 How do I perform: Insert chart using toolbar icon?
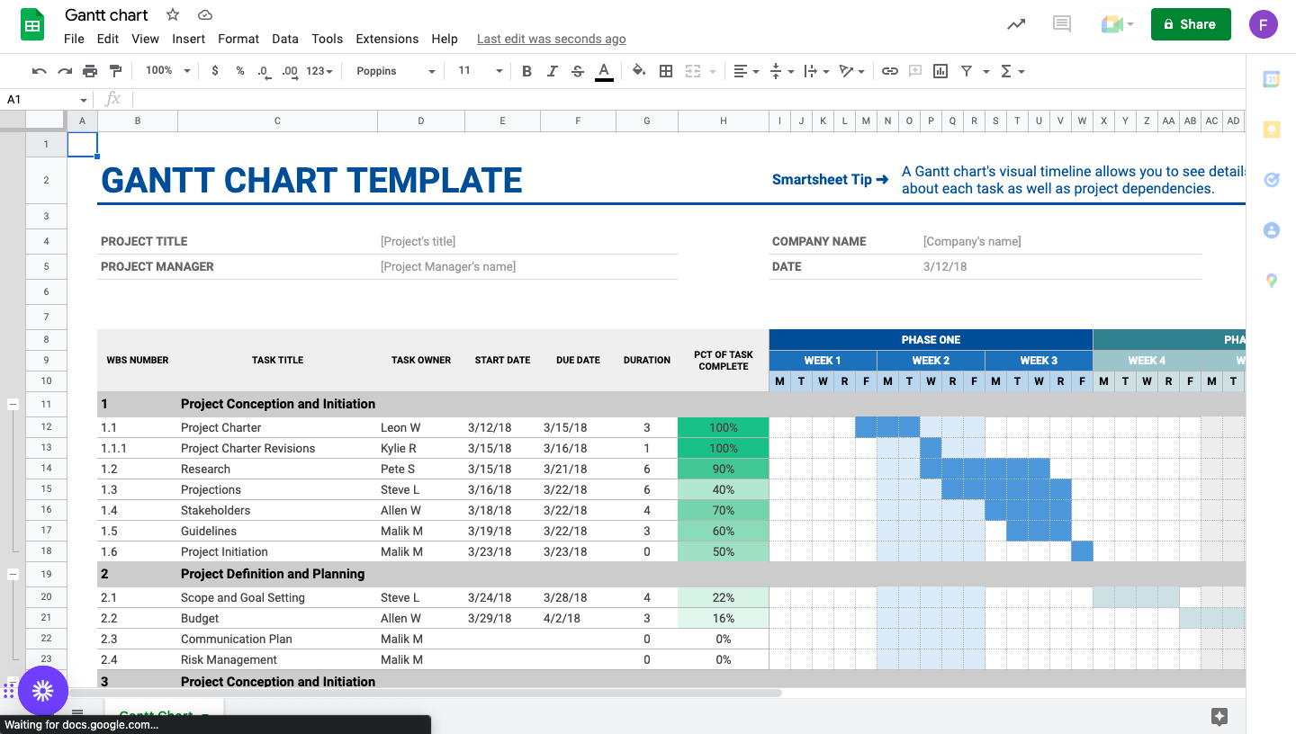(940, 71)
